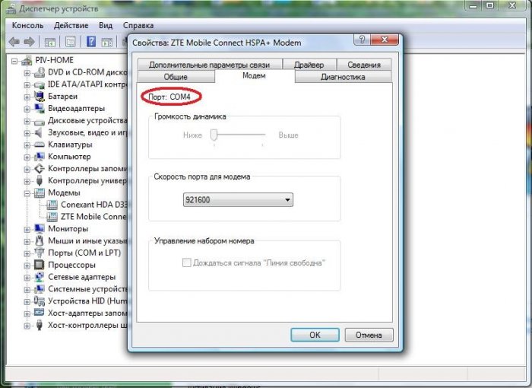
Task: Click the Громкость динамика slider handle
Action: [214, 135]
